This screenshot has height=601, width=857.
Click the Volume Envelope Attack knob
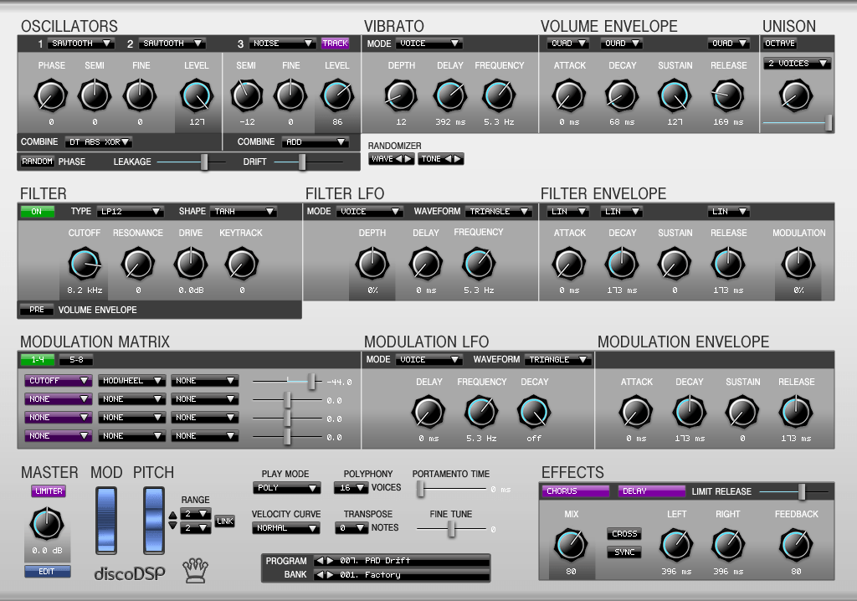(569, 96)
